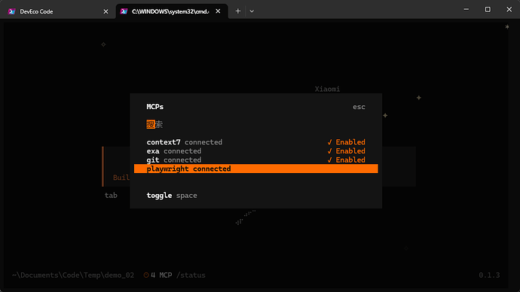Click the tab hint below input
Screen dimensions: 520x292
coord(111,196)
